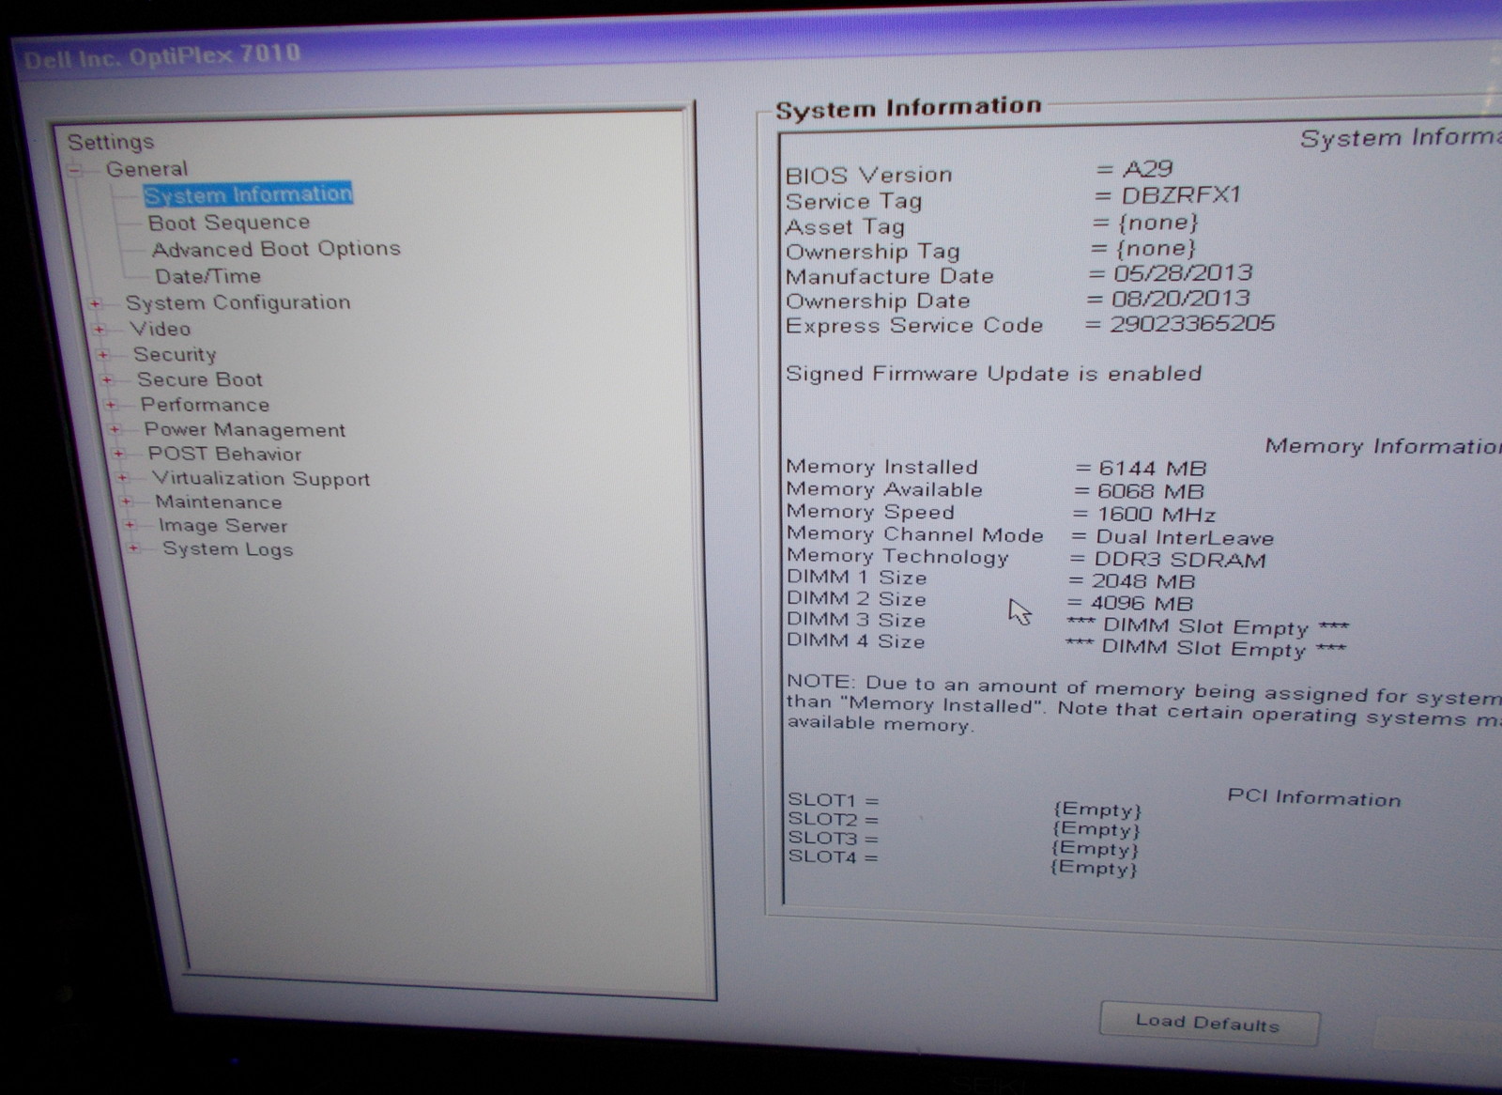This screenshot has height=1095, width=1502.
Task: Expand the Video section plus icon
Action: click(100, 330)
